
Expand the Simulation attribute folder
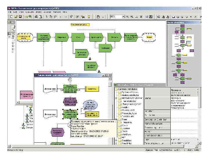click(x=116, y=140)
